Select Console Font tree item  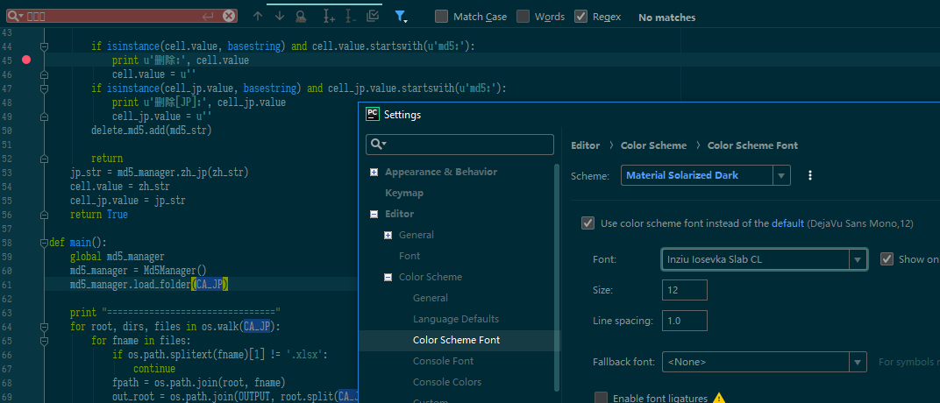point(443,360)
